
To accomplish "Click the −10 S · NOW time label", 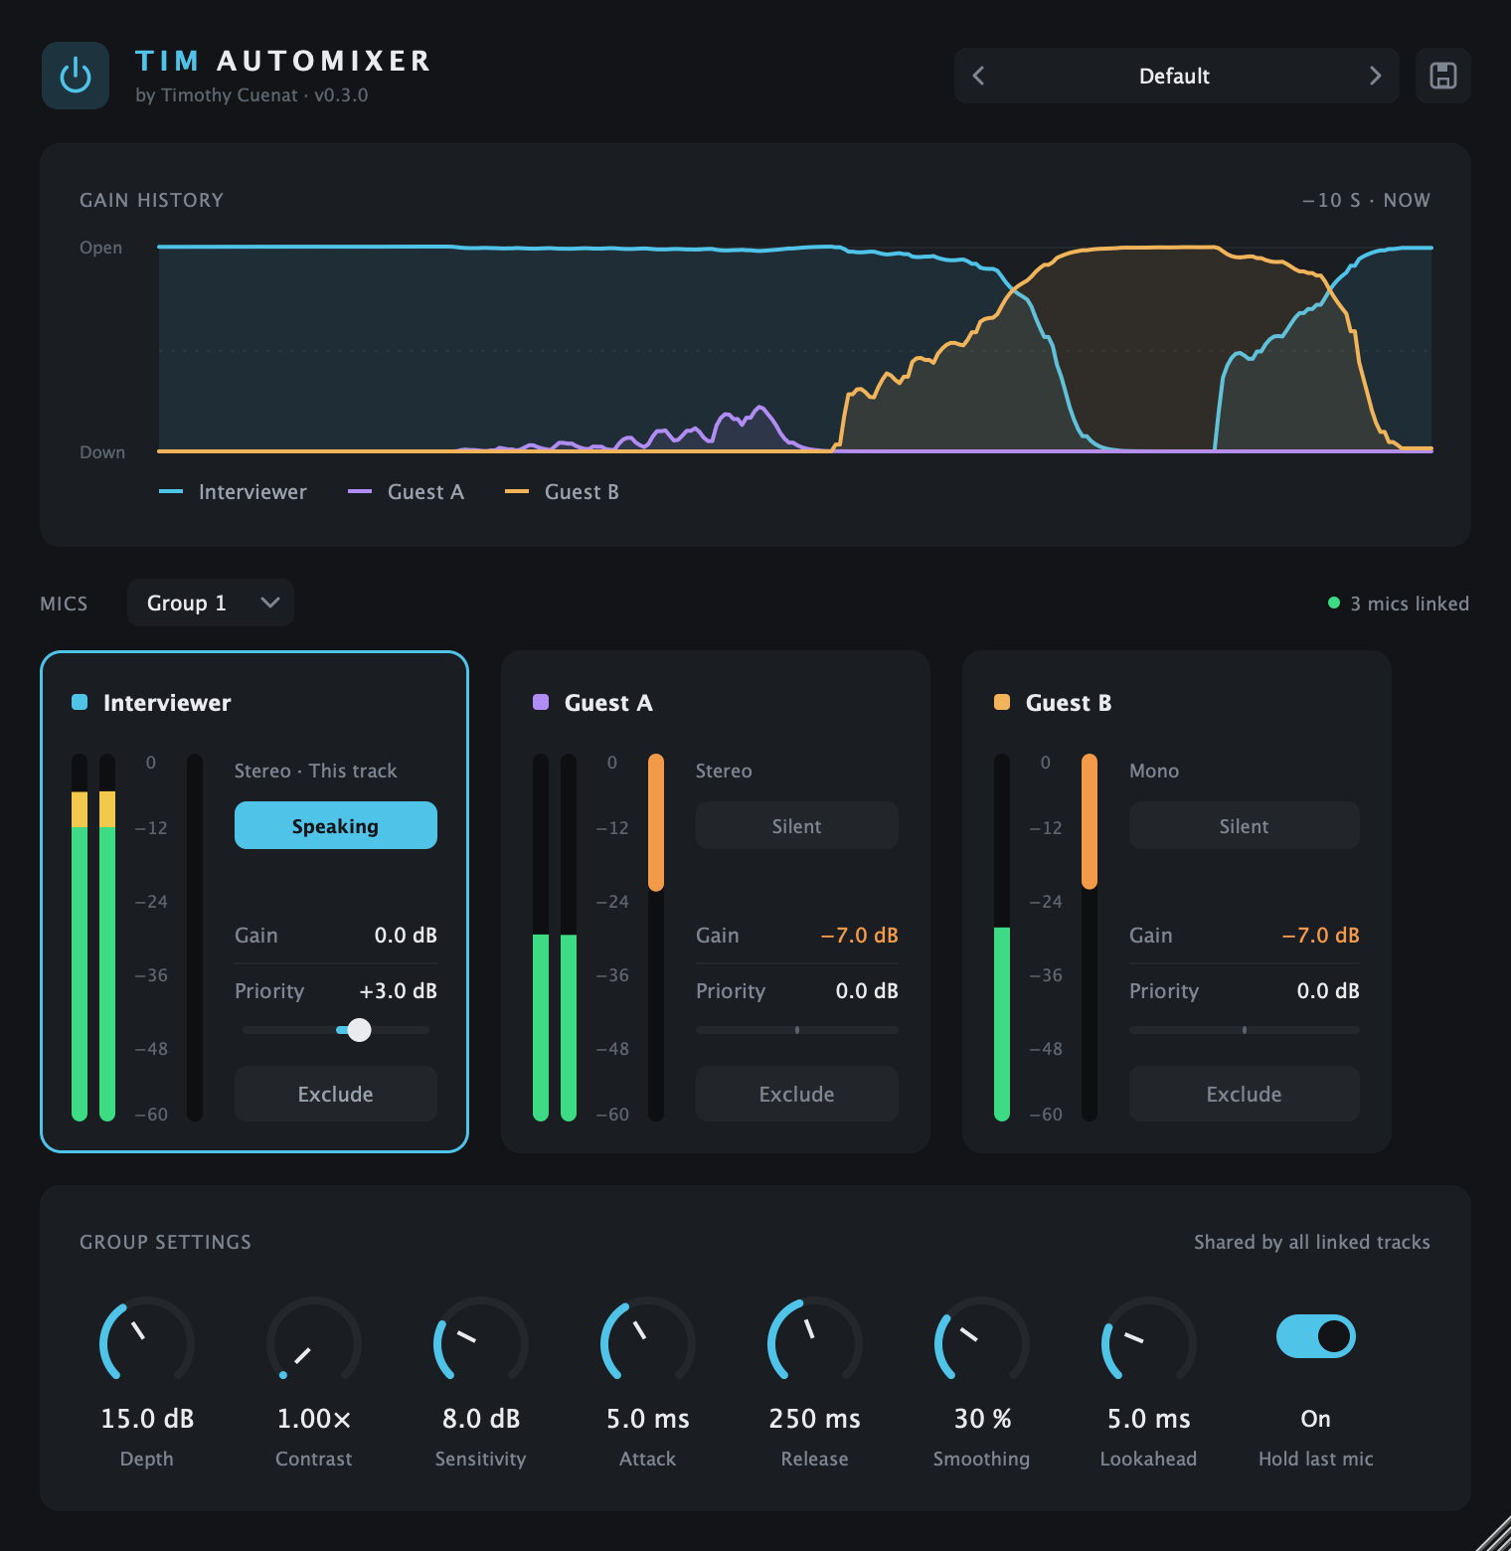I will [x=1367, y=200].
